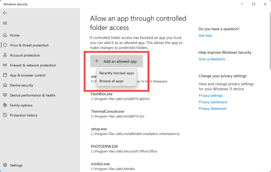Select Browse all apps menu entry
Screen dimensions: 271x172
coord(111,81)
